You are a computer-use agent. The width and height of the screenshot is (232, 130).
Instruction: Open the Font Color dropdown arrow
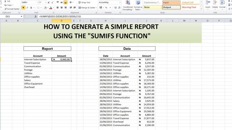(53, 8)
